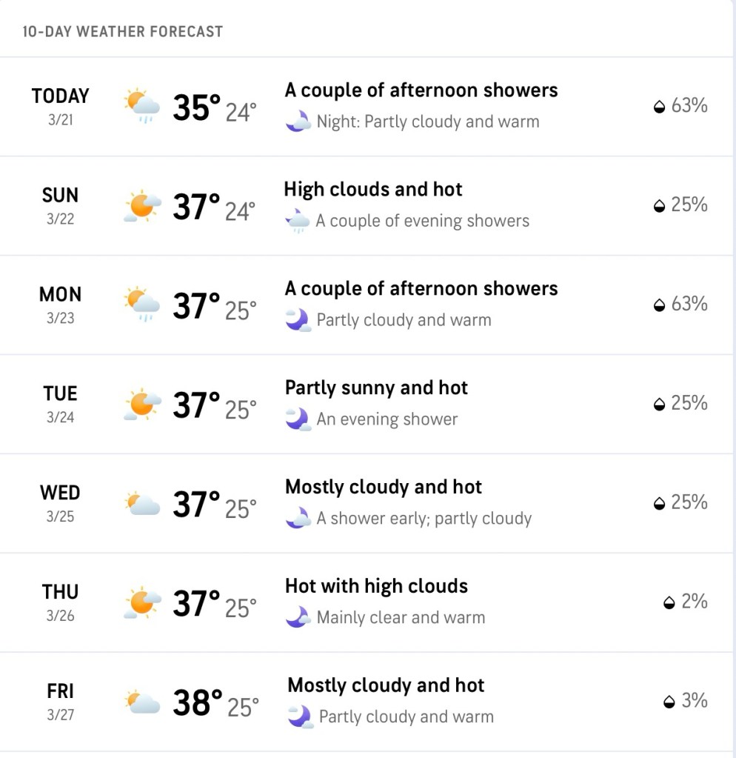The width and height of the screenshot is (736, 758).
Task: Click Today's 35° high temperature
Action: coord(196,107)
